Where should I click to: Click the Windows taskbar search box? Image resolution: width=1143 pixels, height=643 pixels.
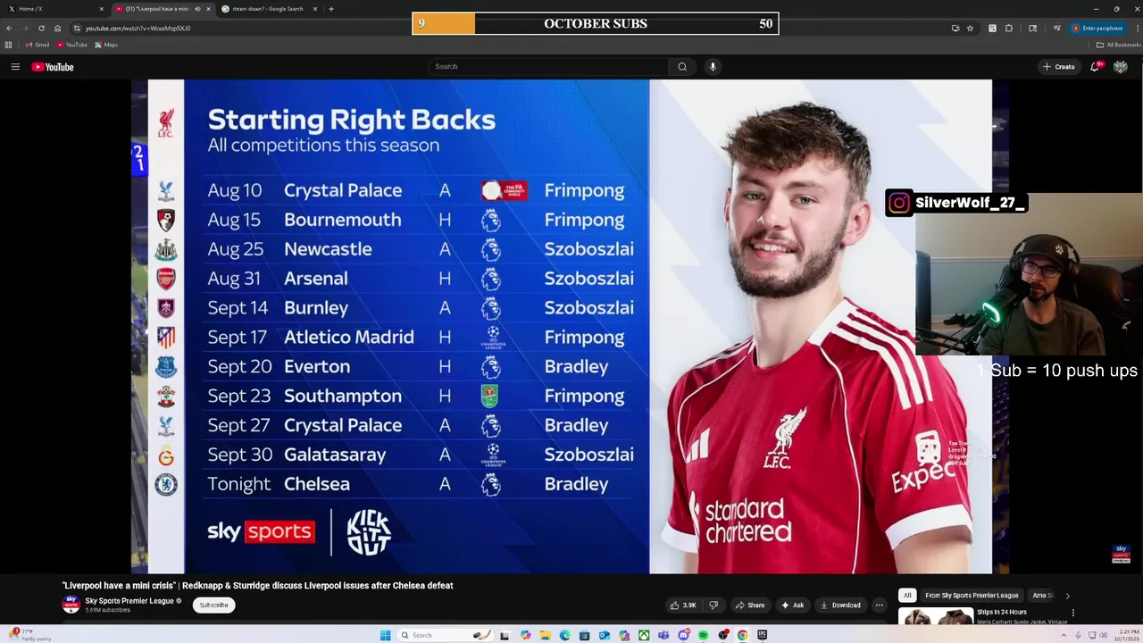(x=446, y=635)
